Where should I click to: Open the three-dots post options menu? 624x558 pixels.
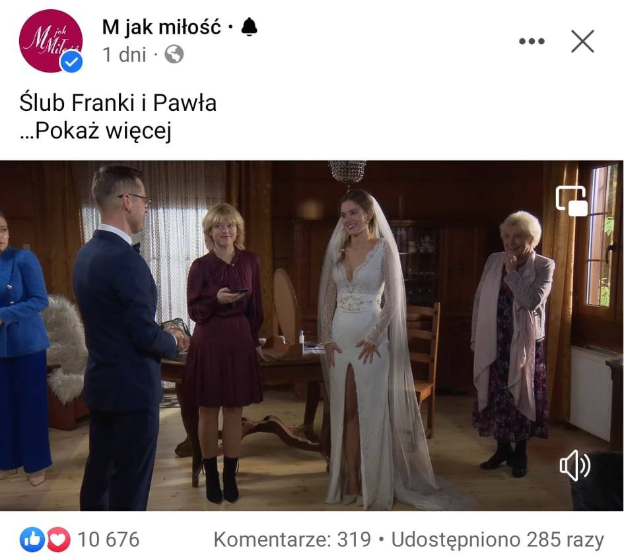[532, 42]
